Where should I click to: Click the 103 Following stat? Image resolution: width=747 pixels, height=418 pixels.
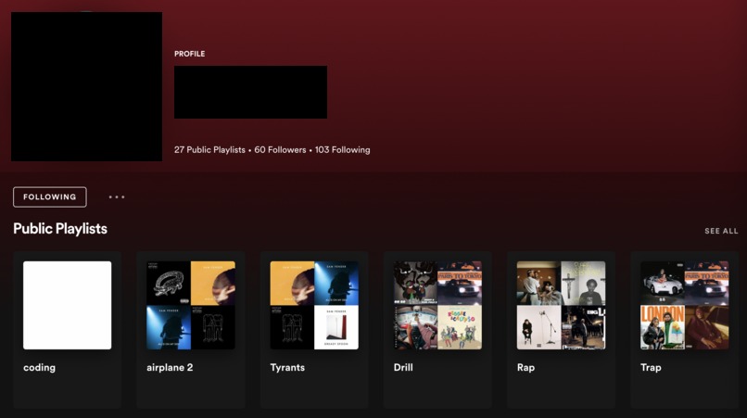pyautogui.click(x=343, y=149)
